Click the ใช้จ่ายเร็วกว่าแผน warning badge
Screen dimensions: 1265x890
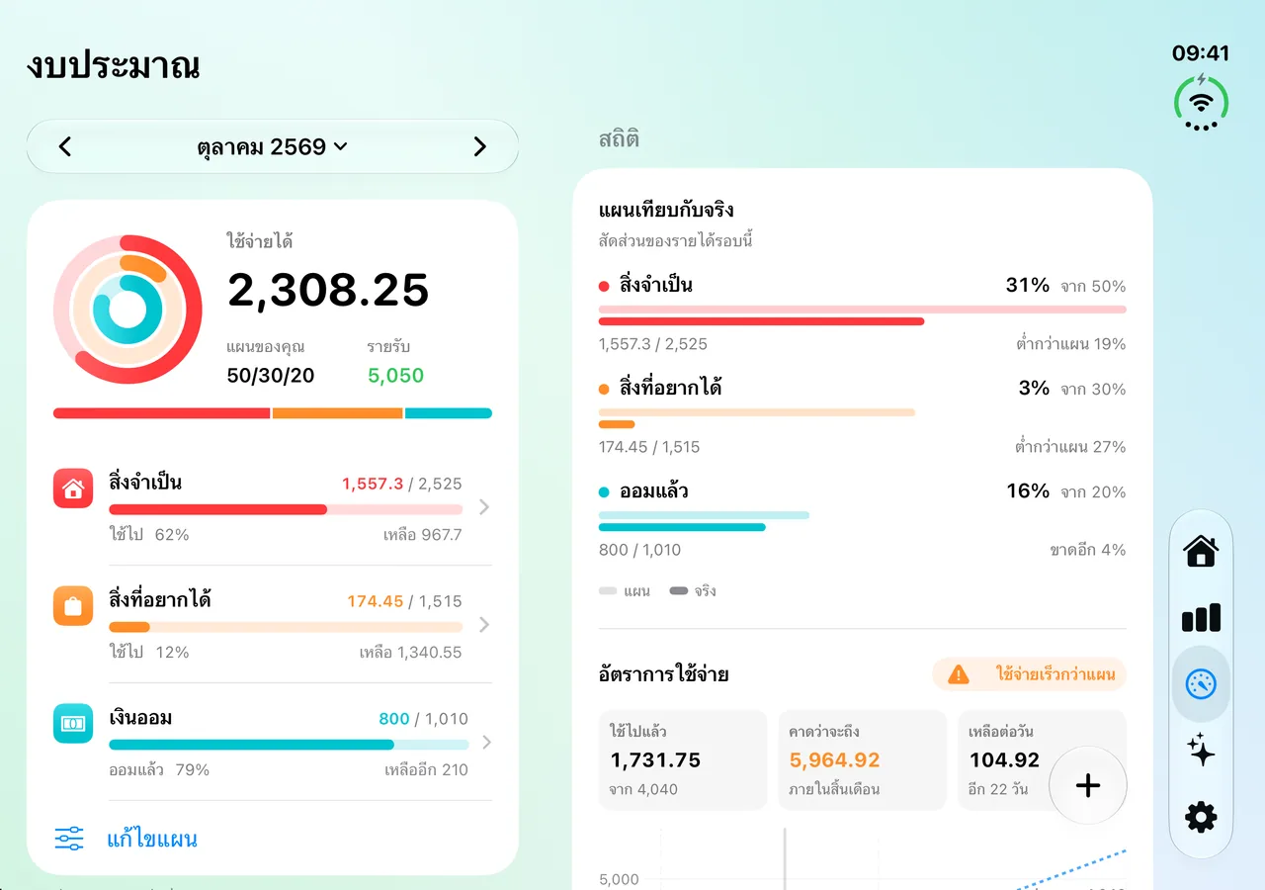click(1030, 675)
